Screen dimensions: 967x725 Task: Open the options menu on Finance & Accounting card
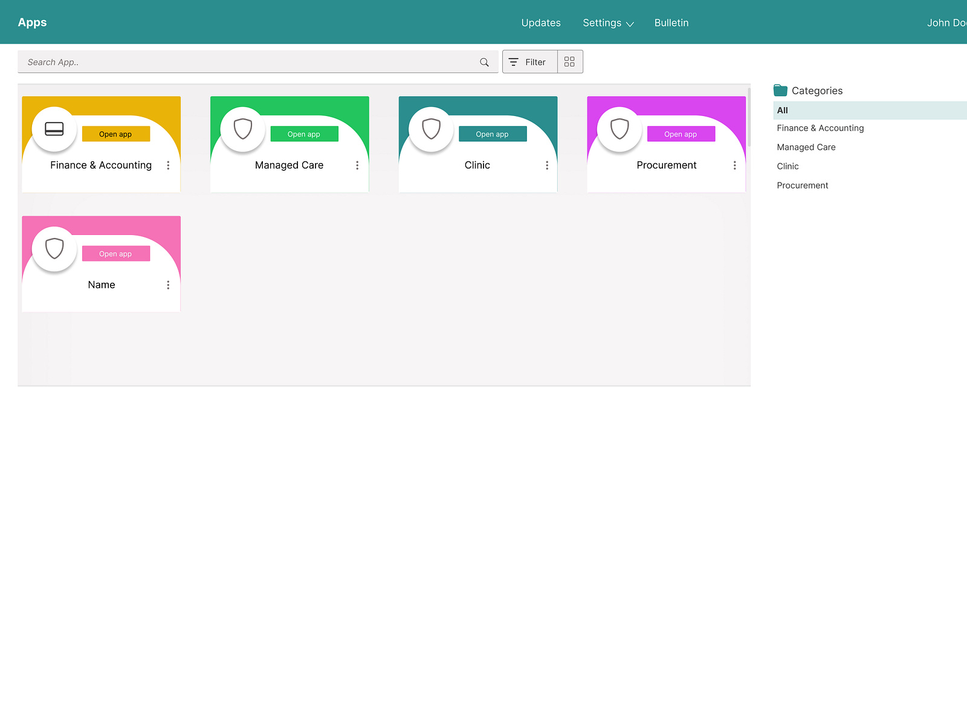pos(168,165)
